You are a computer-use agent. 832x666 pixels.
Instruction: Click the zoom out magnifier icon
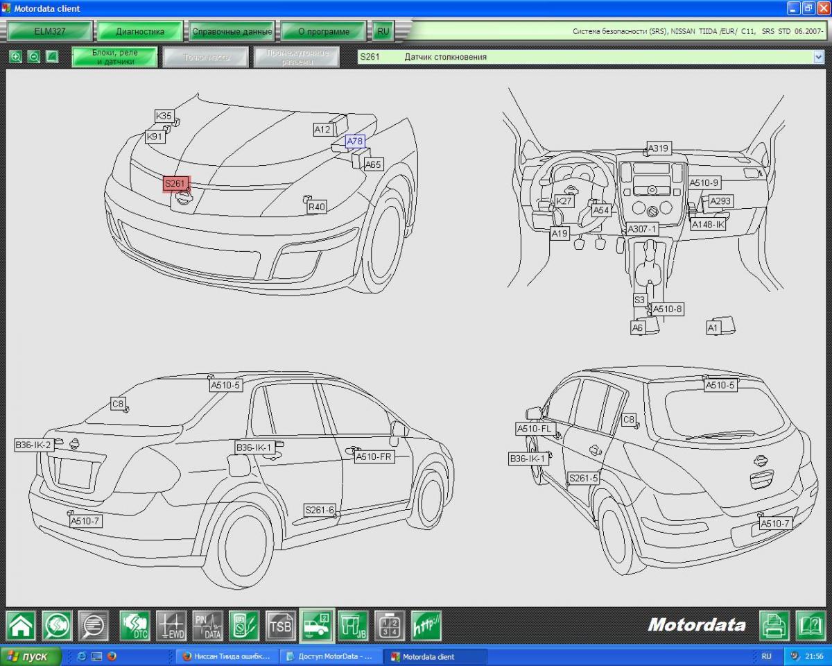tap(34, 57)
